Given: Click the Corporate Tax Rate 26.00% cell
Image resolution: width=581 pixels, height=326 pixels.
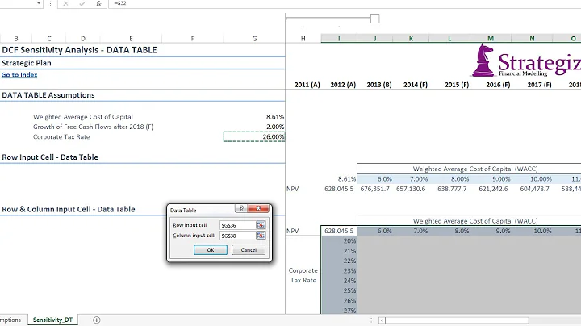Looking at the screenshot, I should [x=254, y=136].
